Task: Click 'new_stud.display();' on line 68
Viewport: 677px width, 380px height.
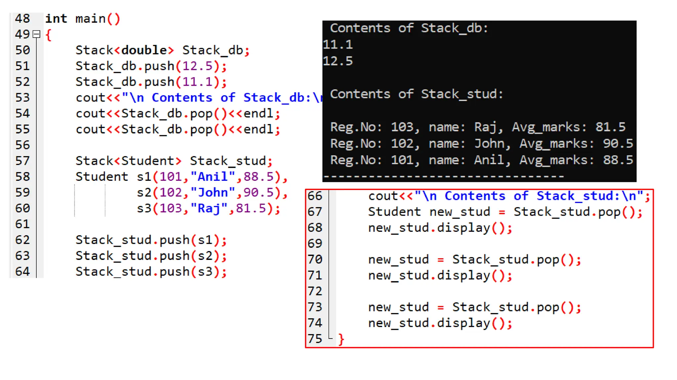Action: point(440,228)
